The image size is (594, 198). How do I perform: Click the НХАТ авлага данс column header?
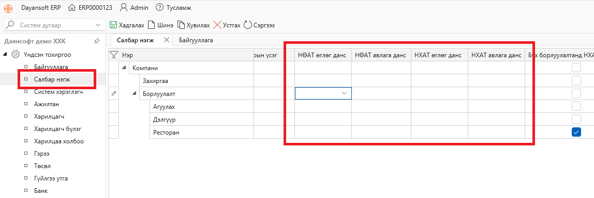pyautogui.click(x=496, y=55)
